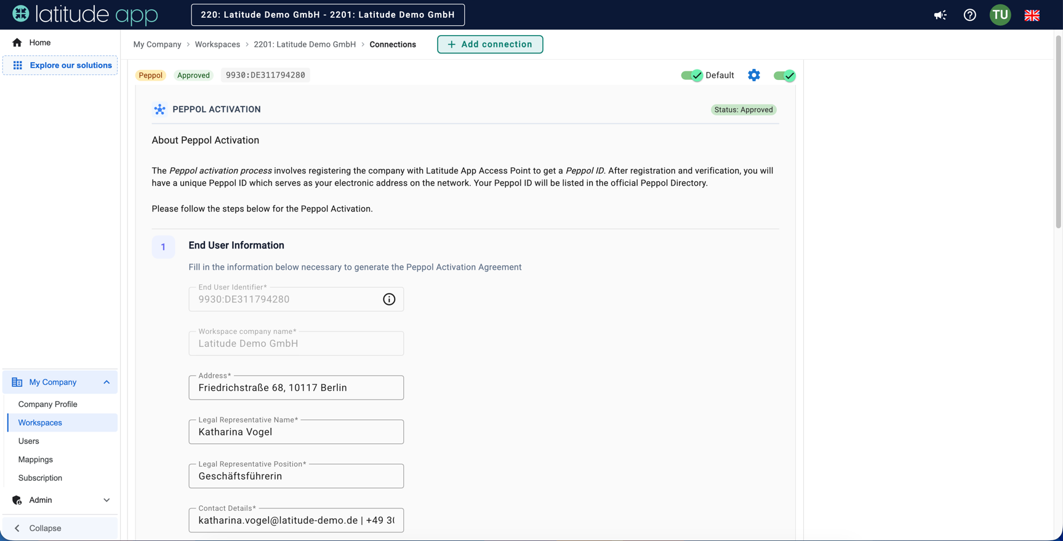
Task: Click the step 1 number badge
Action: click(x=163, y=247)
